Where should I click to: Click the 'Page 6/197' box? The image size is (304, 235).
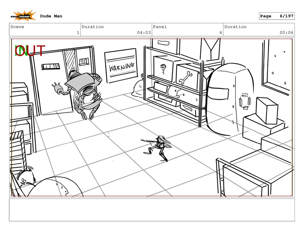click(x=277, y=16)
